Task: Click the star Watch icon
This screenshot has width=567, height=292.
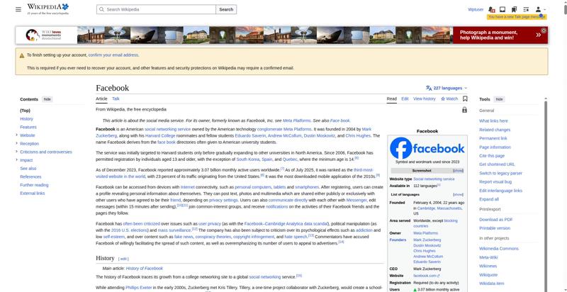Action: [443, 99]
